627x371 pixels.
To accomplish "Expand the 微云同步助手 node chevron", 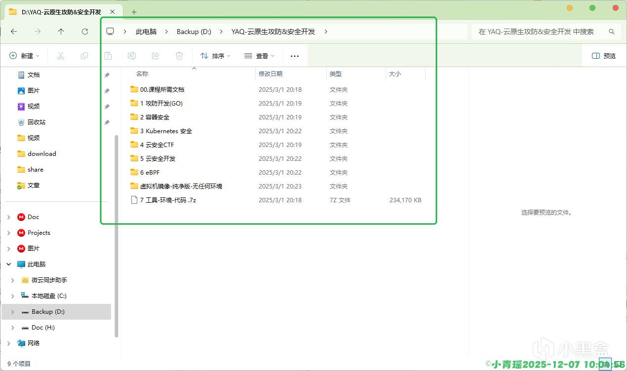I will pos(13,280).
